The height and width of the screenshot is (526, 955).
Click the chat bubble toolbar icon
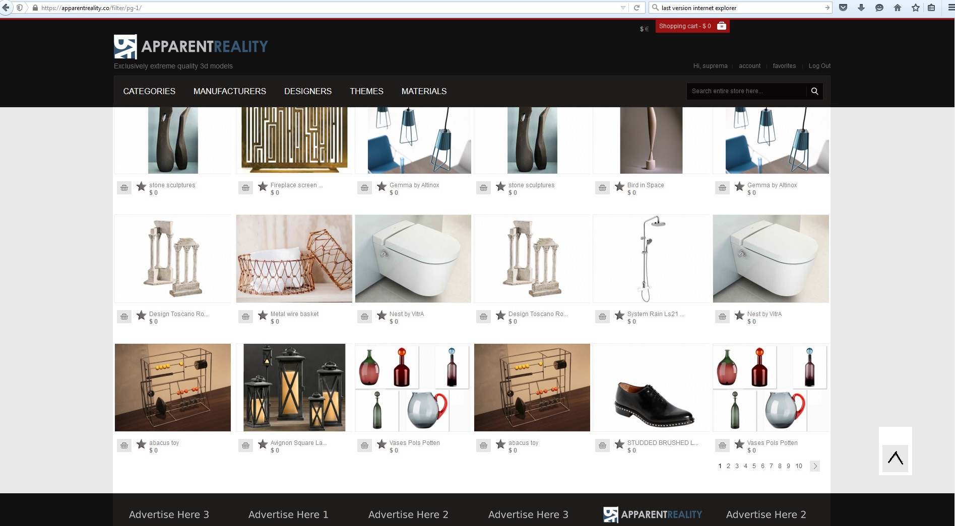pyautogui.click(x=879, y=8)
